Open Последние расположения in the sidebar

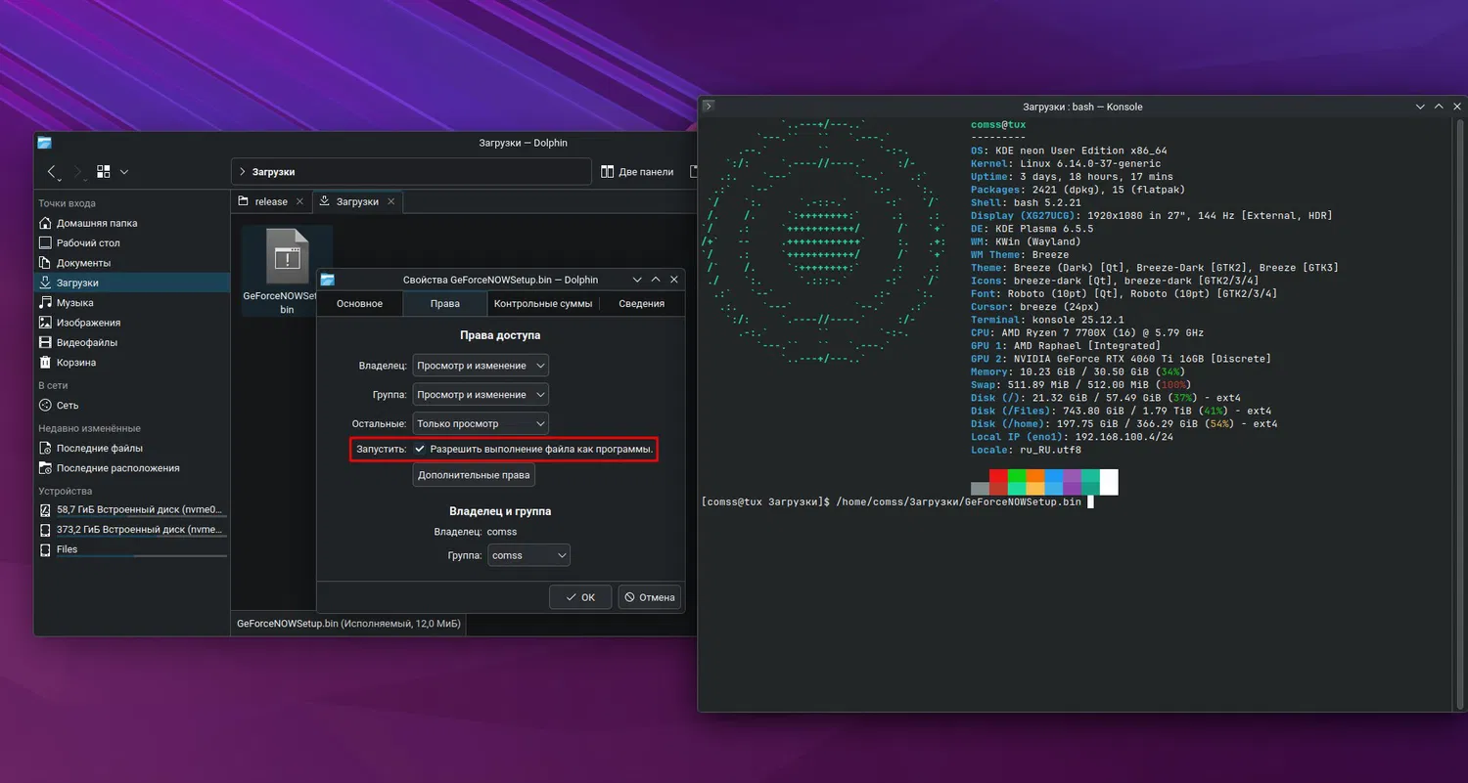(132, 468)
